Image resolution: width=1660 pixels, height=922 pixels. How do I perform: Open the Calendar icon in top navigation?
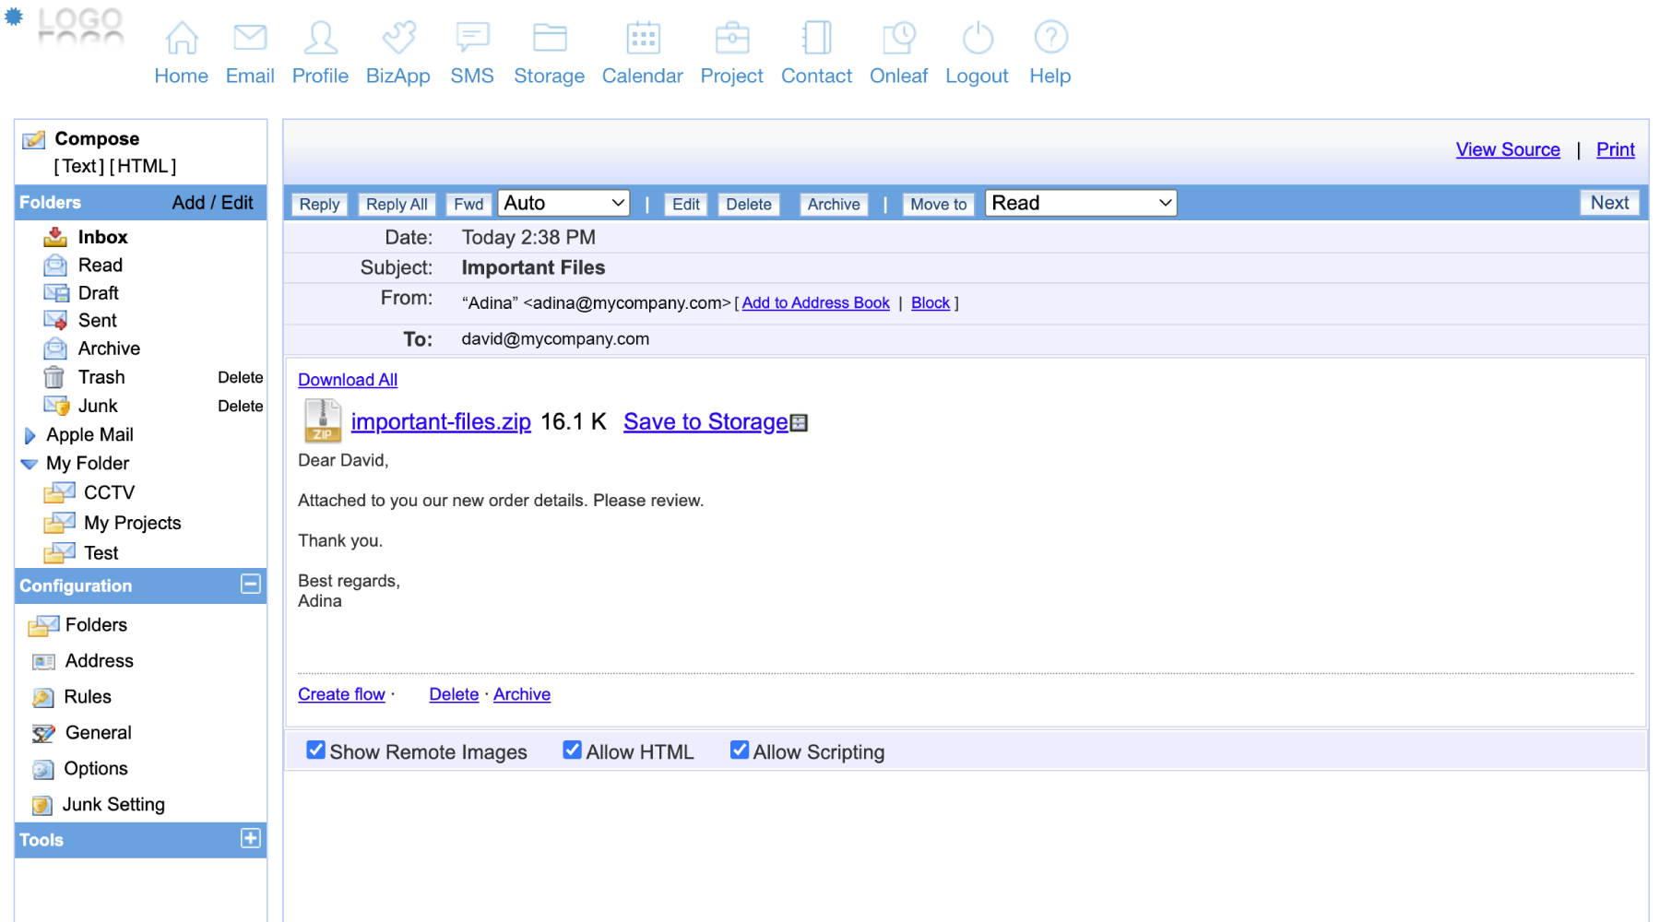pos(643,38)
